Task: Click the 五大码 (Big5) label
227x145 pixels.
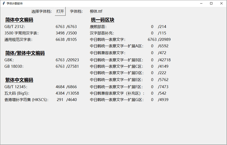Action: [17, 93]
